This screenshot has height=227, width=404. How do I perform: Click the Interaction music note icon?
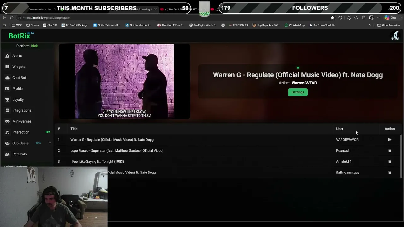point(7,132)
